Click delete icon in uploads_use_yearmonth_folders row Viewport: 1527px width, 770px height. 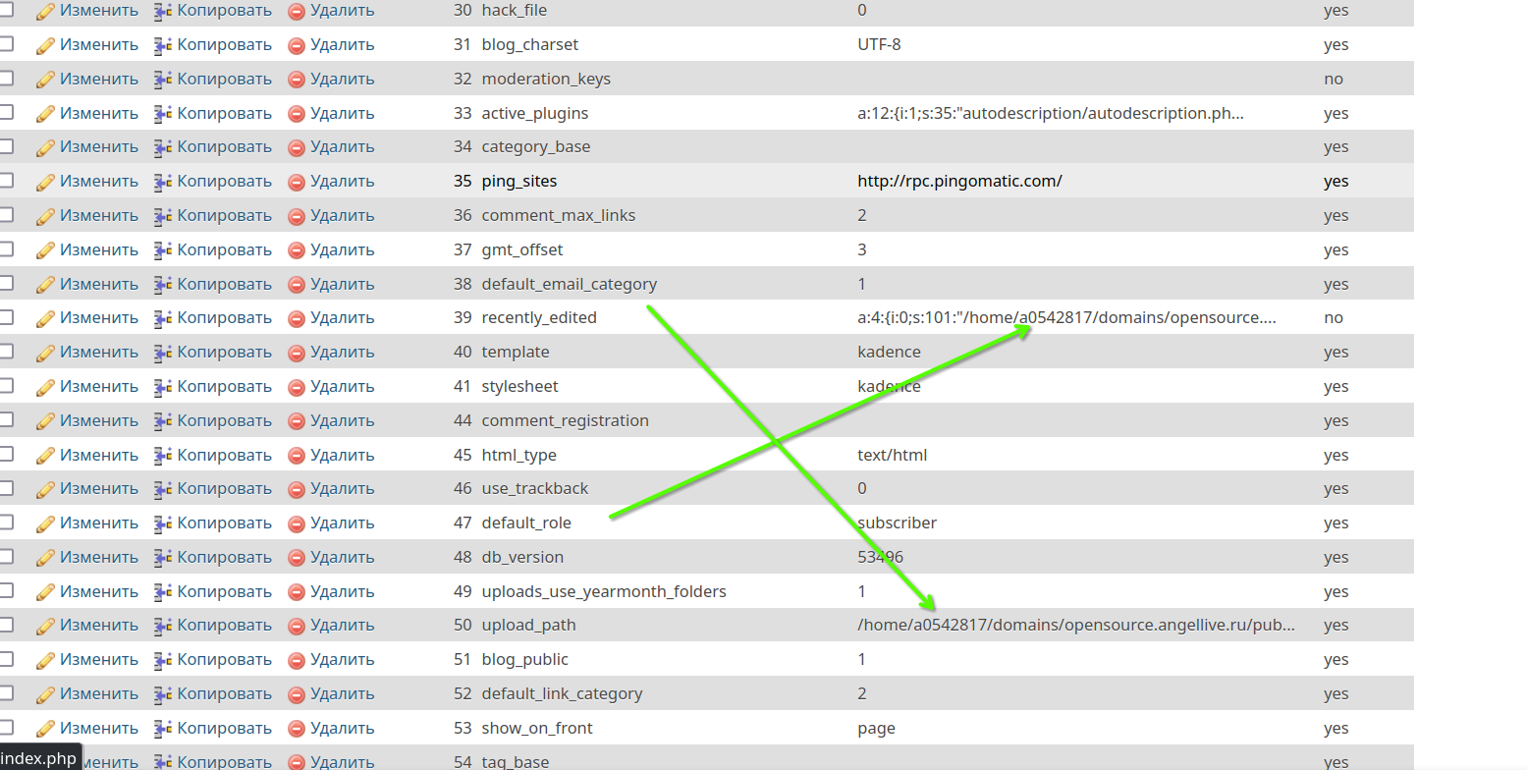pos(297,592)
